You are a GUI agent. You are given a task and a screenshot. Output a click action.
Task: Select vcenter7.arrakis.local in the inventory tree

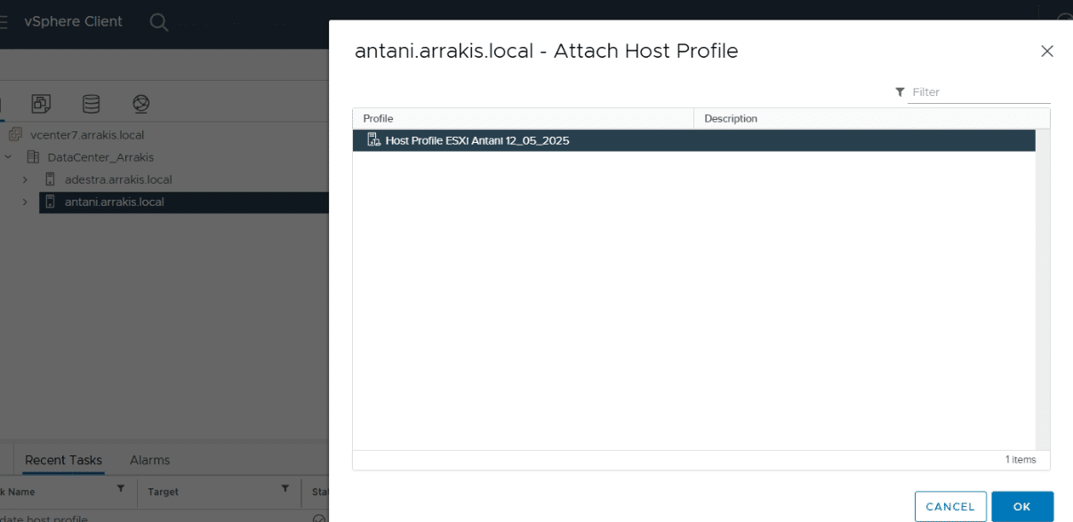click(87, 135)
